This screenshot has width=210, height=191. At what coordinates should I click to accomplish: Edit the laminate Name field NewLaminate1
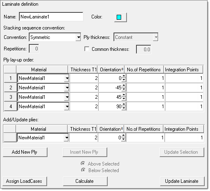click(51, 17)
